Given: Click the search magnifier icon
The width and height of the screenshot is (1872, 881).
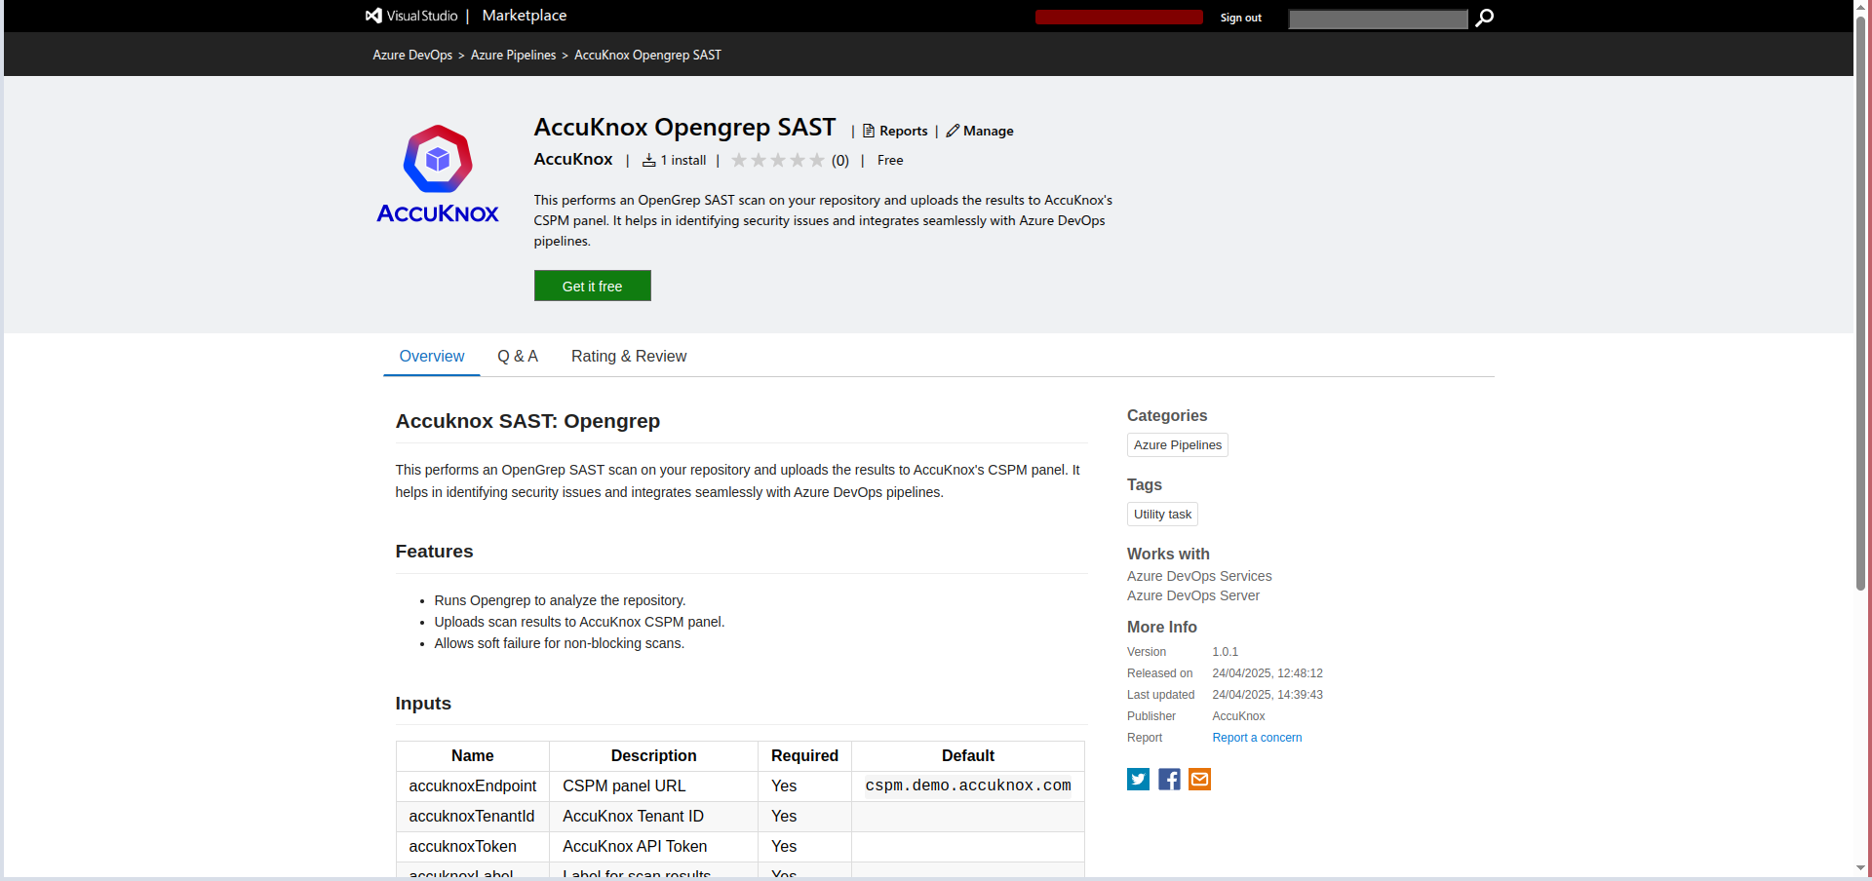Looking at the screenshot, I should tap(1484, 18).
